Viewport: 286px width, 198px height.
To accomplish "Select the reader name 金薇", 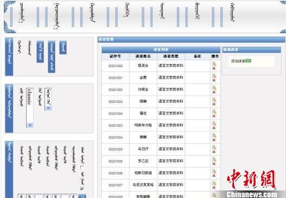I will 143,77.
